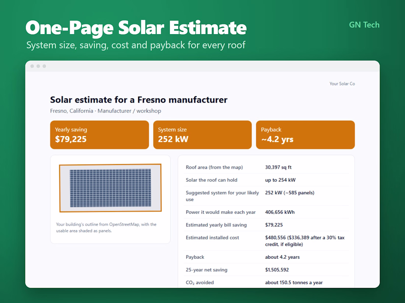Viewport: 405px width, 303px height.
Task: Click the middle window dot in the mock title bar
Action: pyautogui.click(x=38, y=66)
